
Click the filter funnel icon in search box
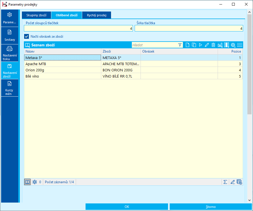coord(180,45)
